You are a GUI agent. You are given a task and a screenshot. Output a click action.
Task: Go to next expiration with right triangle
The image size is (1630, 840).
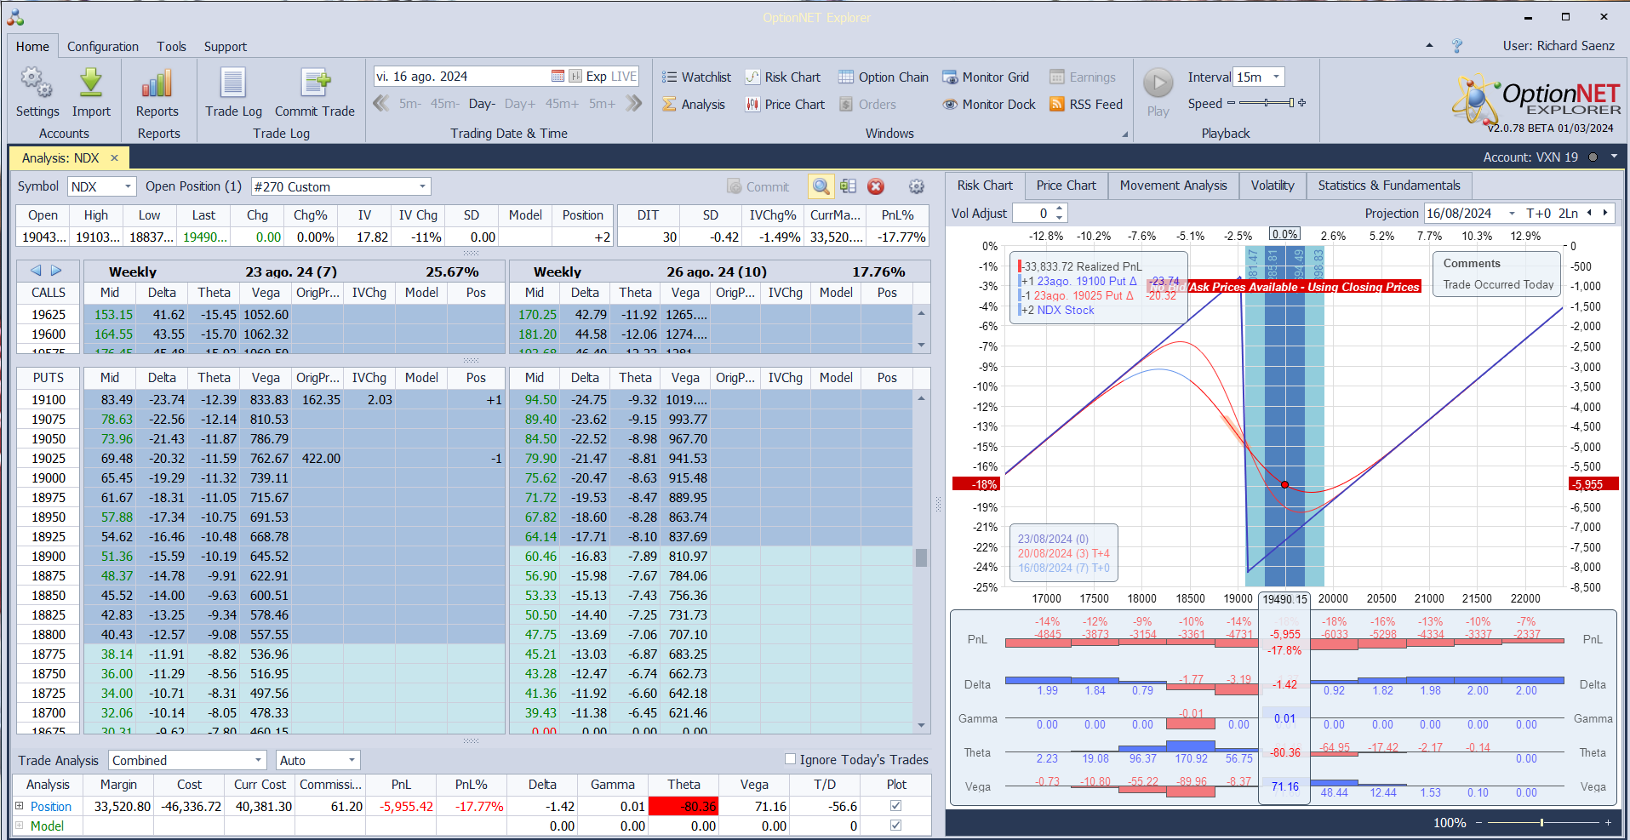click(56, 271)
